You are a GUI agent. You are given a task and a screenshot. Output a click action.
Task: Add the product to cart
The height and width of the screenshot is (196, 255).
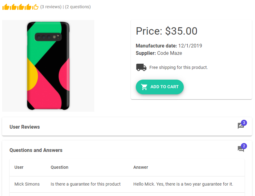[x=160, y=87]
